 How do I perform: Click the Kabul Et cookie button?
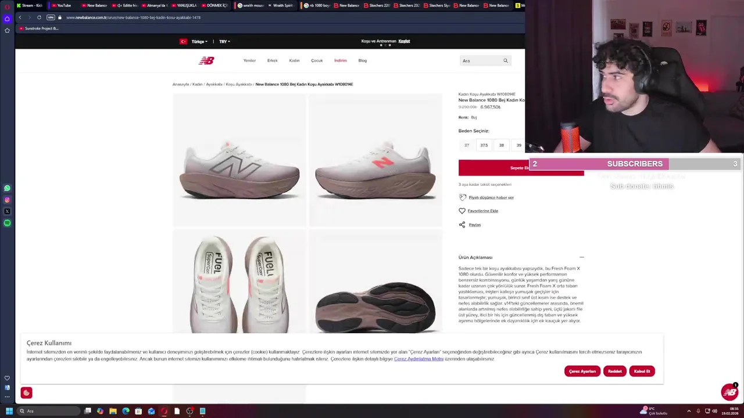642,371
